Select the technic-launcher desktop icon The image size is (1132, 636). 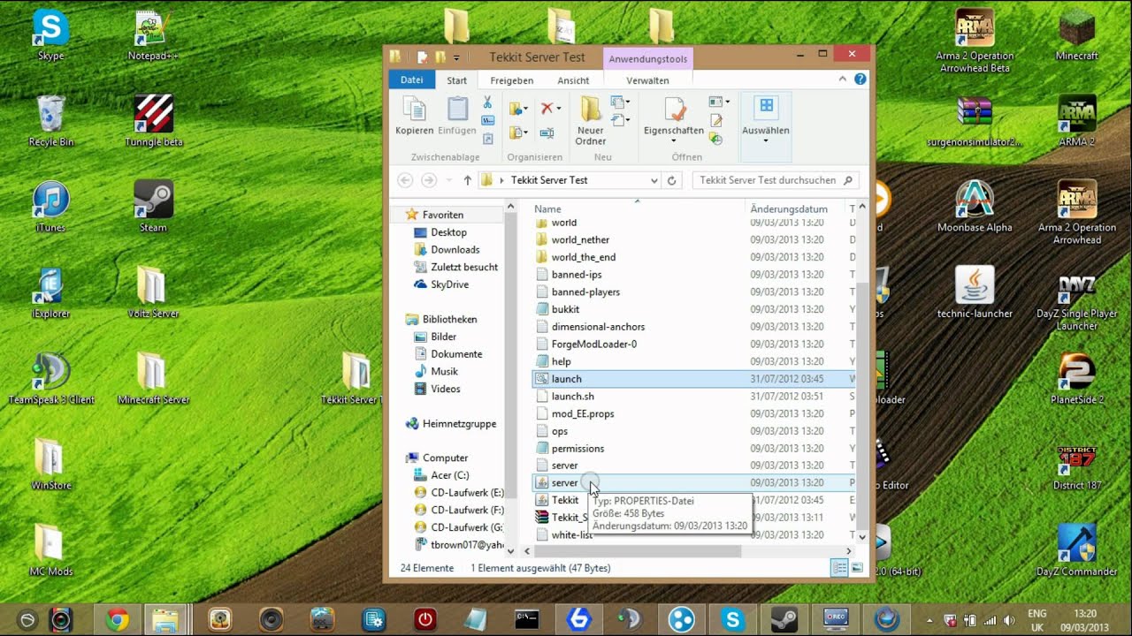(975, 292)
